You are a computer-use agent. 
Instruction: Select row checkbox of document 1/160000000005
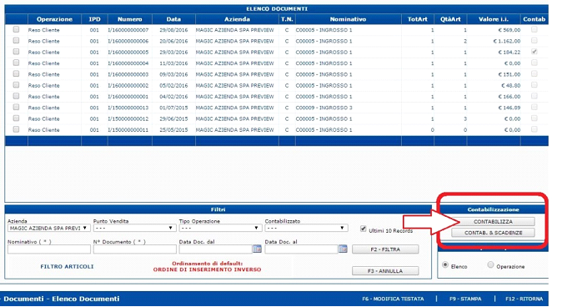[16, 52]
